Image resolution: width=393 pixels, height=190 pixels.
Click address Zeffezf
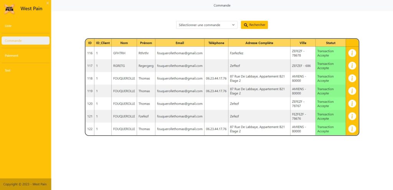[235, 66]
